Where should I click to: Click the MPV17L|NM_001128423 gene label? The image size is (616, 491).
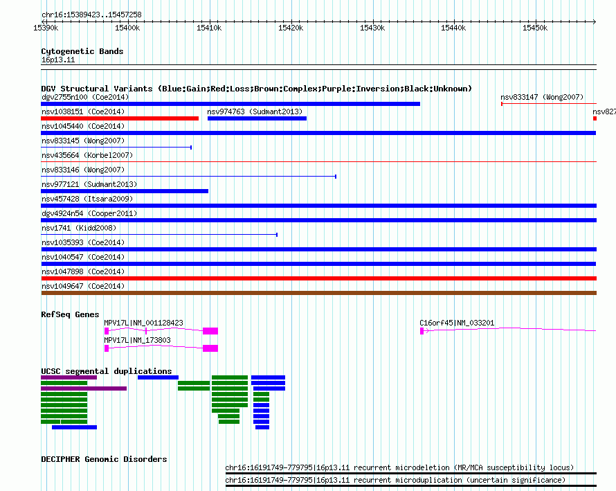pos(143,323)
